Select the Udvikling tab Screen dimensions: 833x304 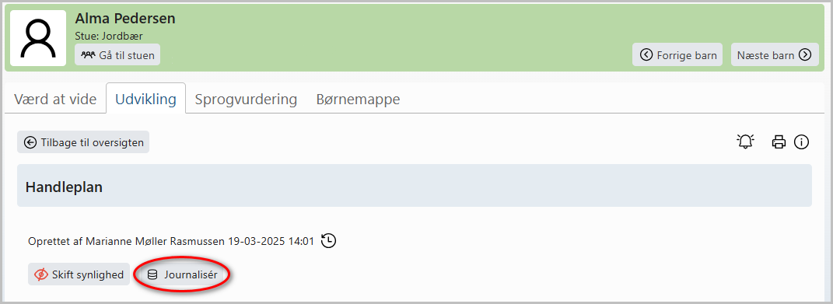click(x=145, y=99)
